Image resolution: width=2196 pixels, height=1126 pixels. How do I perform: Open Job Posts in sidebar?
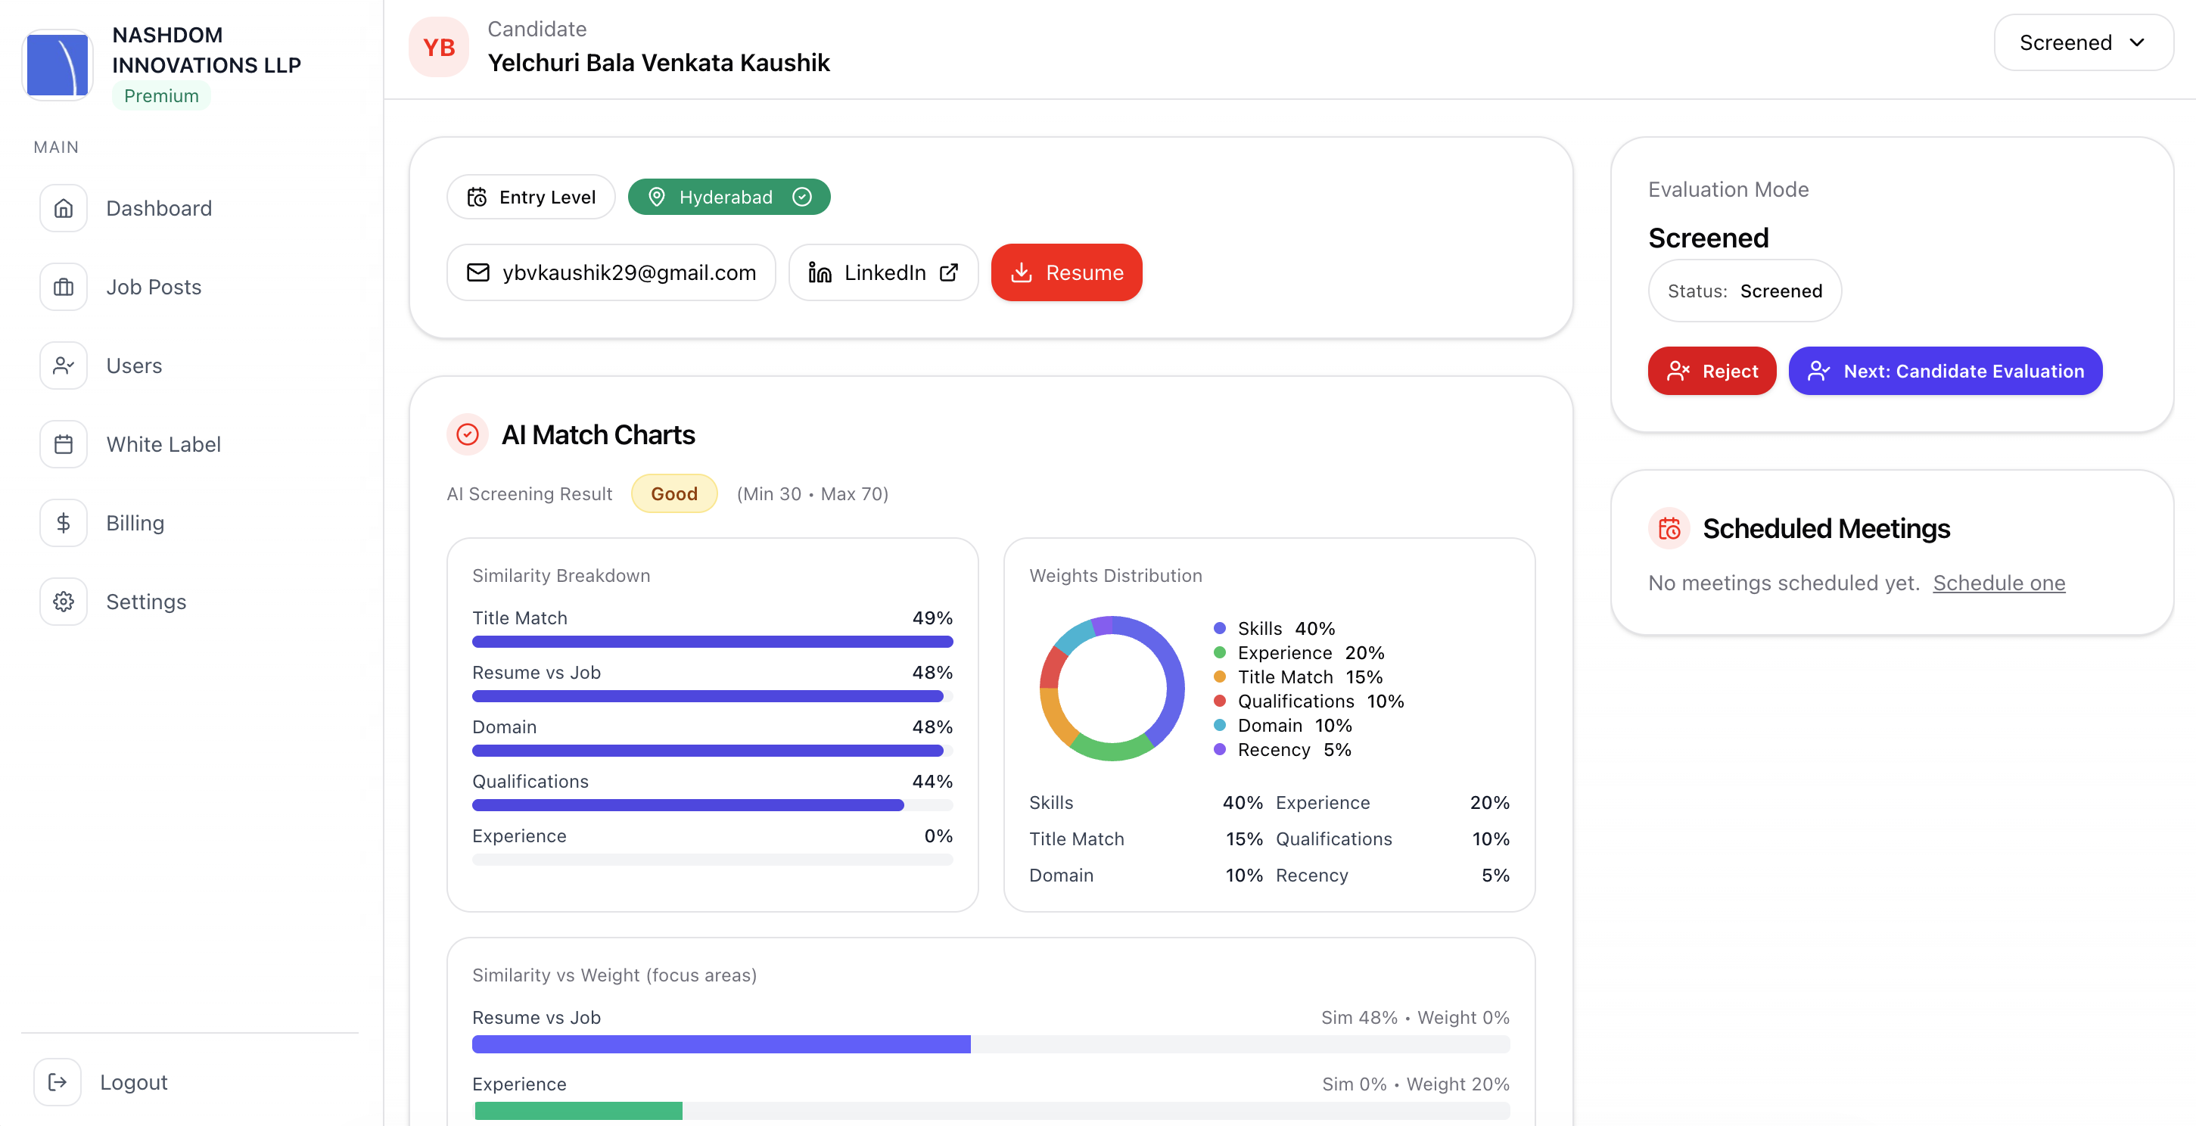click(x=154, y=288)
